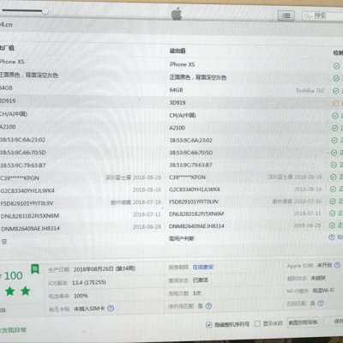Click the check icon on the 38:53:9C:6A:23:02 row
The width and height of the screenshot is (343, 343).
(334, 141)
